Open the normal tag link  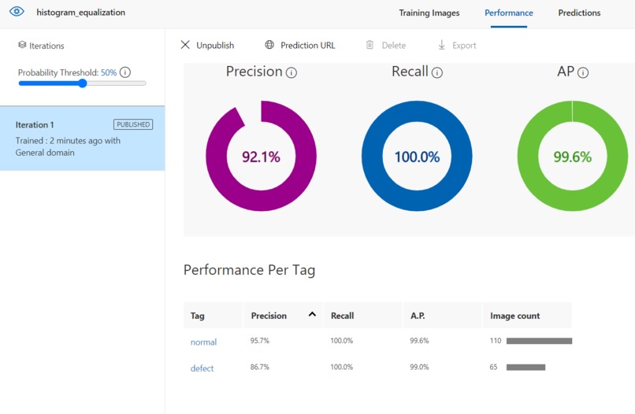tap(203, 342)
